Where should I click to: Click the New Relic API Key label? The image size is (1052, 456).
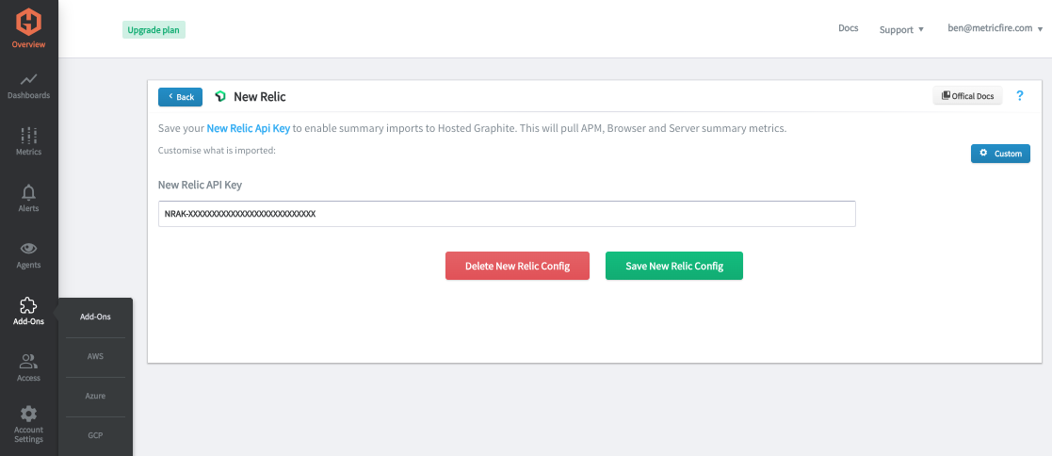[200, 185]
